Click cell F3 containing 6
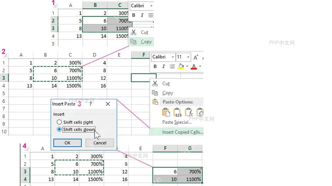This screenshot has height=186, width=332. tap(165, 171)
